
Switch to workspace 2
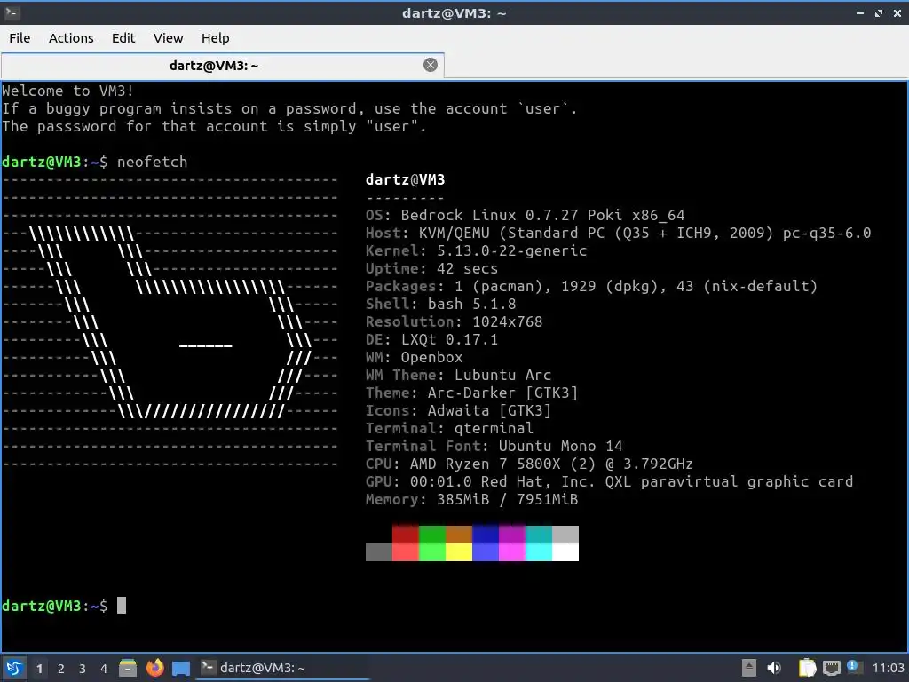(61, 669)
